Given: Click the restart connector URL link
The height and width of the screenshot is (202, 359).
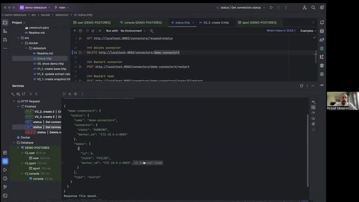Looking at the screenshot, I should pos(142,67).
